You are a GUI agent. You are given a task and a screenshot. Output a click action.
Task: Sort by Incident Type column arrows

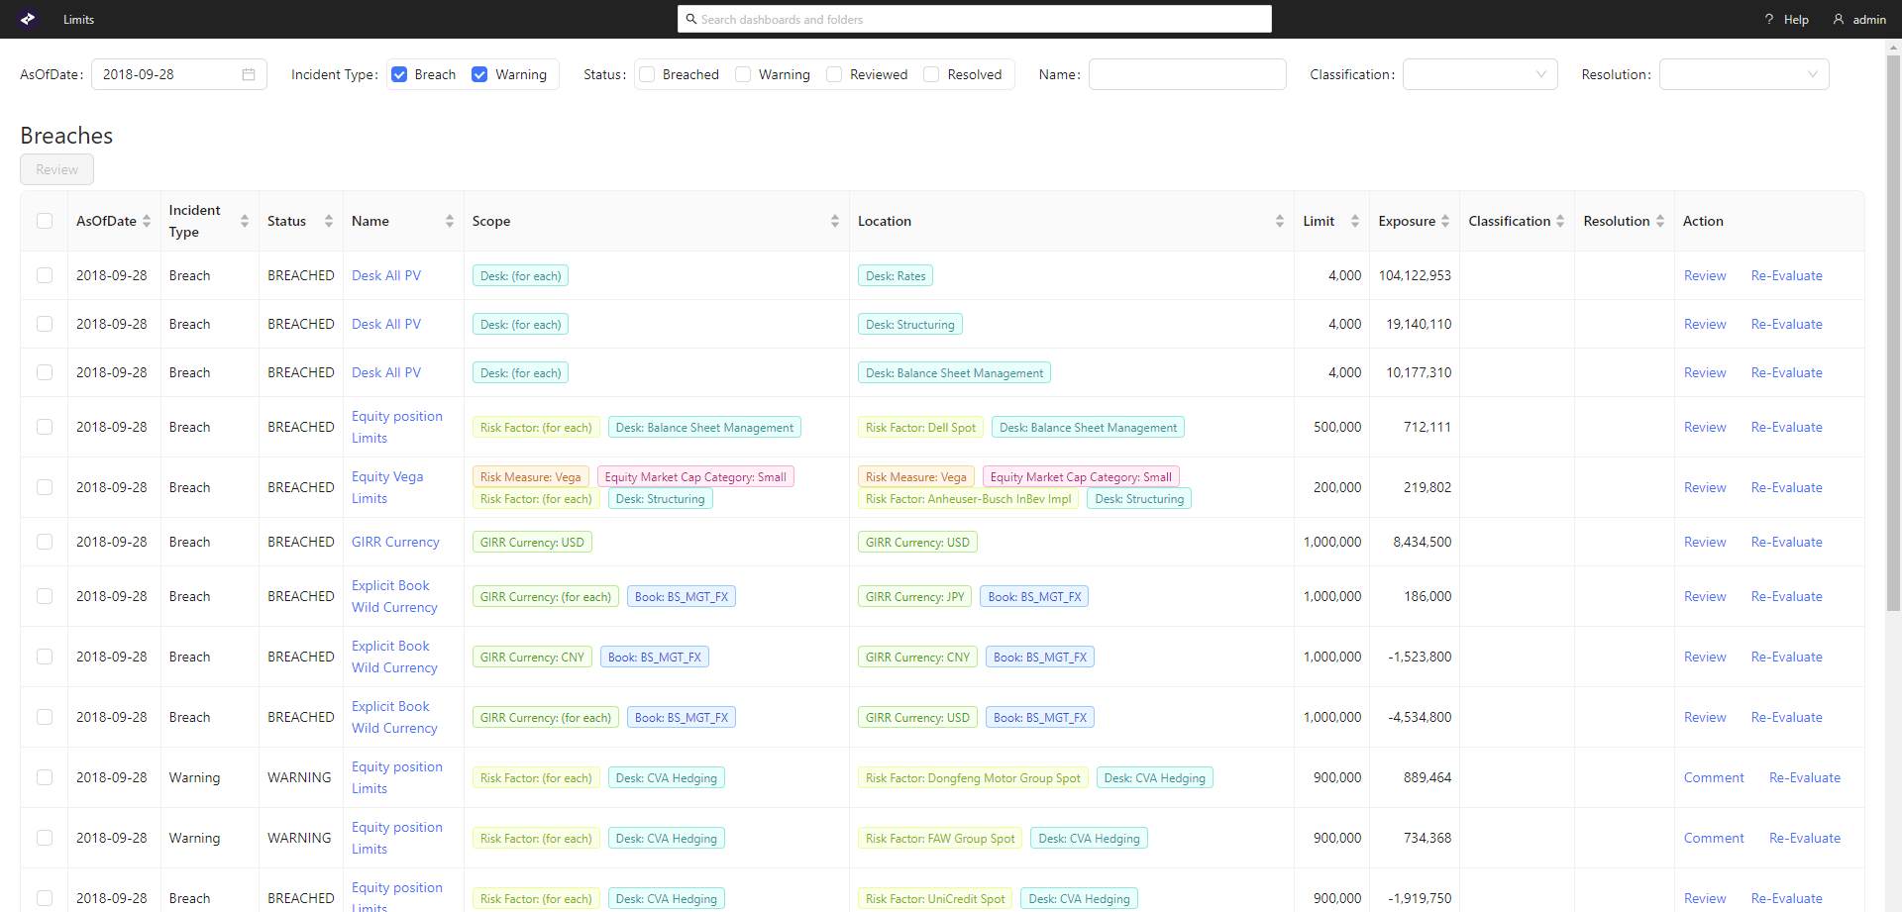pyautogui.click(x=245, y=221)
